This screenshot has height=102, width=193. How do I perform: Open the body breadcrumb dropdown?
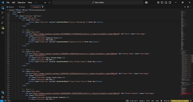click(25, 10)
